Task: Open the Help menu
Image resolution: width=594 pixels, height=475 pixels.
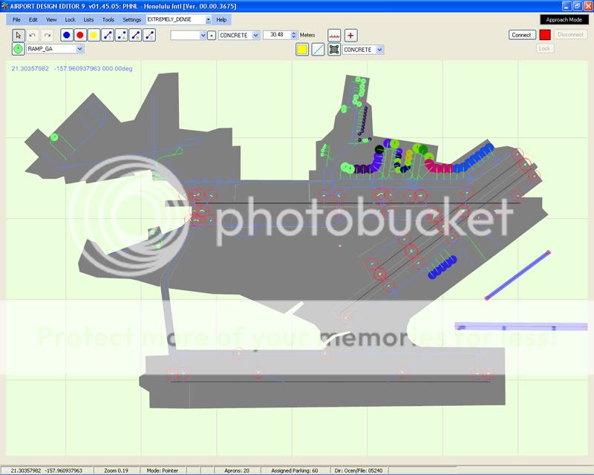Action: [221, 20]
